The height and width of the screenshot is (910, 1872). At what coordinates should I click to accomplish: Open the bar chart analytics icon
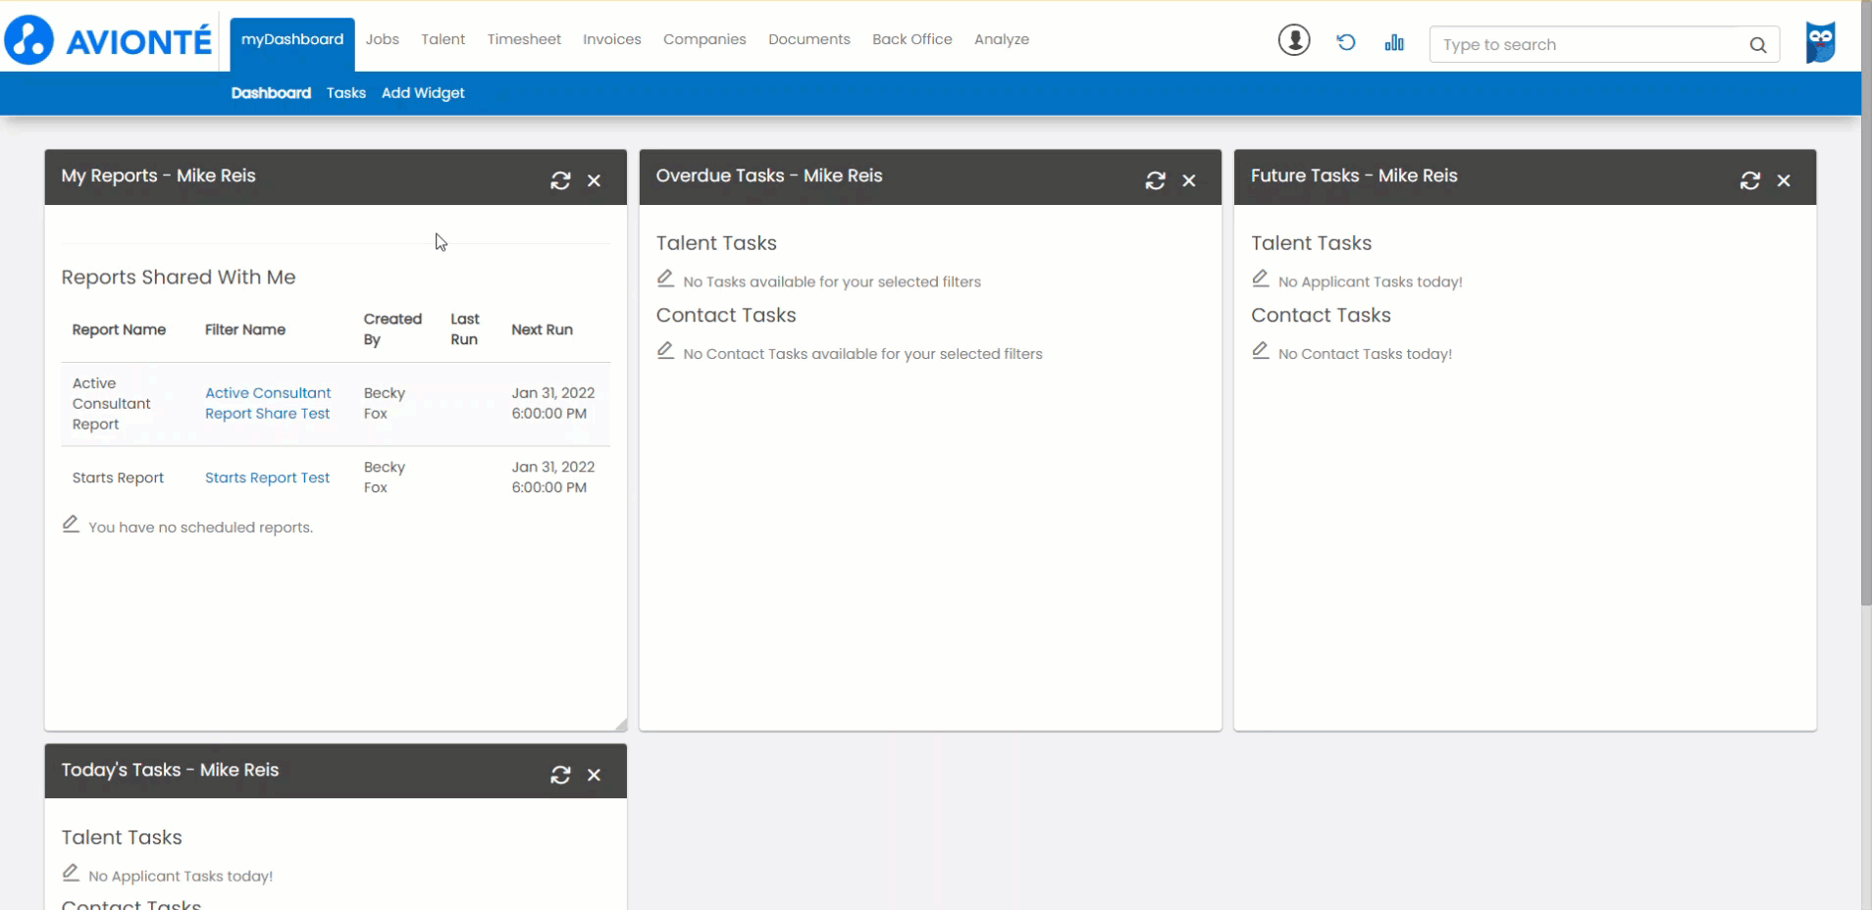coord(1394,42)
